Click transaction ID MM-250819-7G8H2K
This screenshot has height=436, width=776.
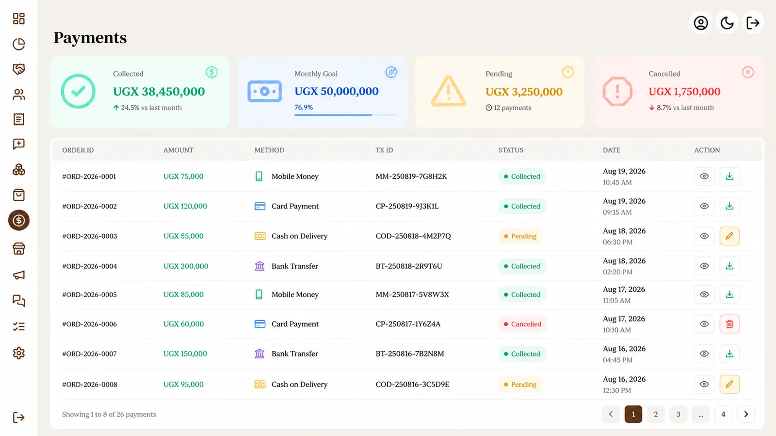click(x=411, y=176)
